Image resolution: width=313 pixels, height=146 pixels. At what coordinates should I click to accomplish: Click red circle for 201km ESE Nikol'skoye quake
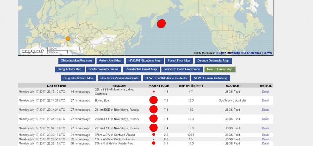[153, 128]
